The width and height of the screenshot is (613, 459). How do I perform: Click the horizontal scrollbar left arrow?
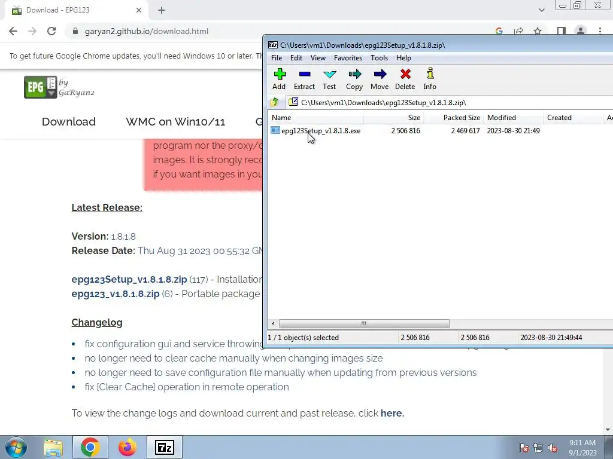(273, 323)
